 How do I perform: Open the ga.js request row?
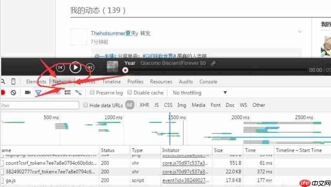point(11,180)
